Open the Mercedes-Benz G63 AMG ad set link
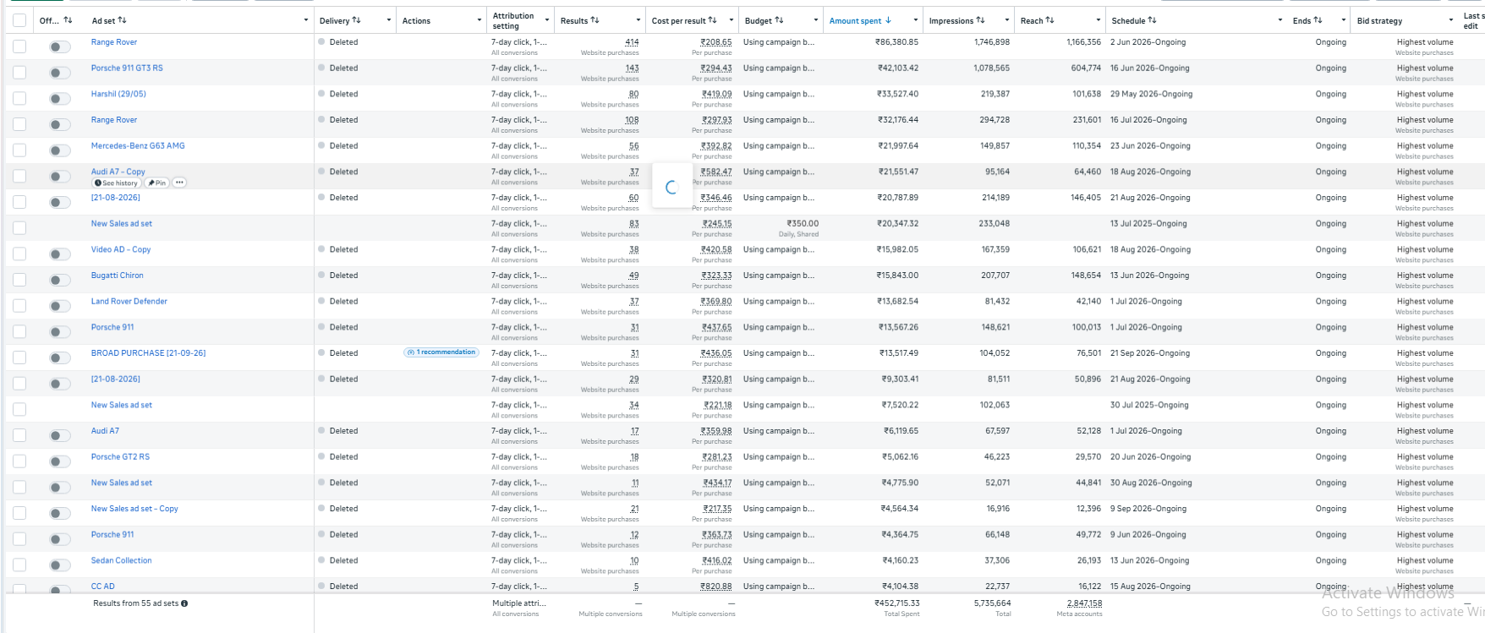 click(138, 146)
